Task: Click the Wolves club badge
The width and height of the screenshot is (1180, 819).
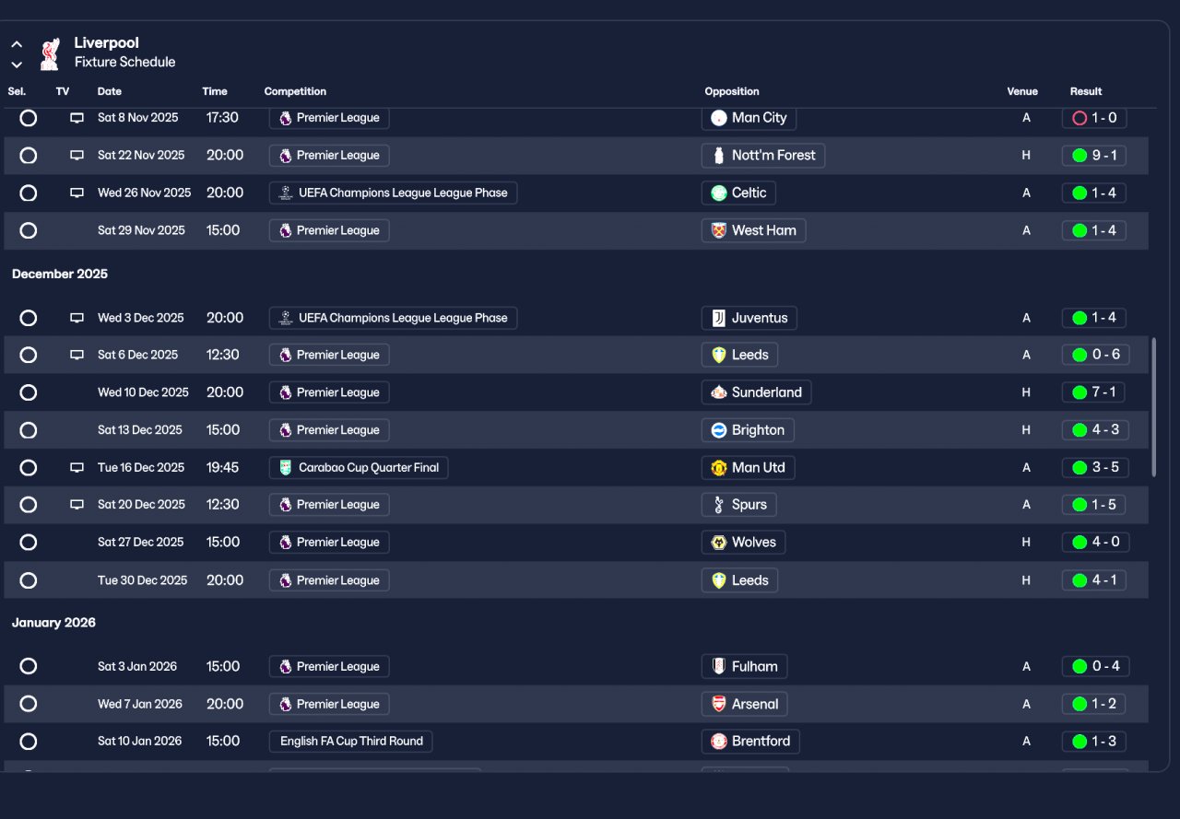Action: (719, 543)
